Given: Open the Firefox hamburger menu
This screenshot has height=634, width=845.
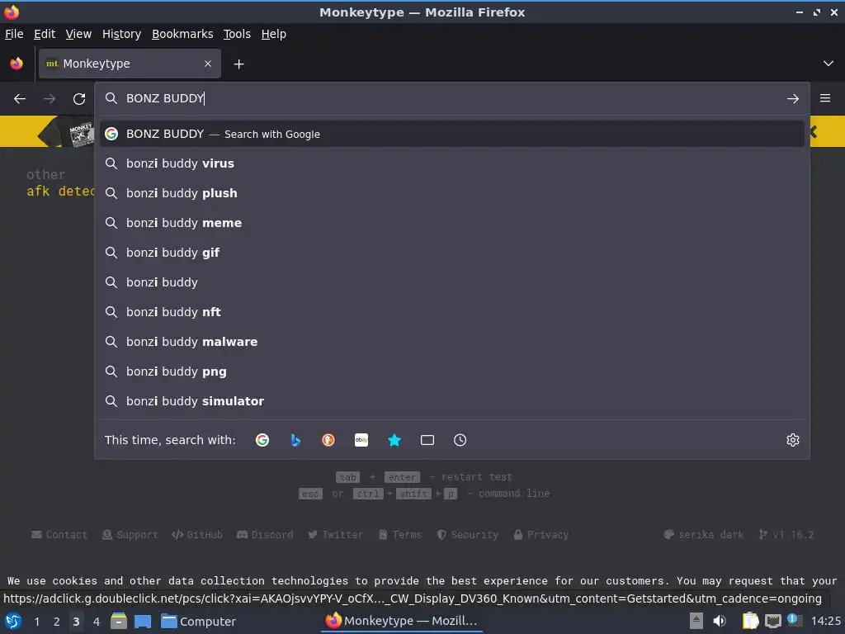Looking at the screenshot, I should [x=825, y=98].
